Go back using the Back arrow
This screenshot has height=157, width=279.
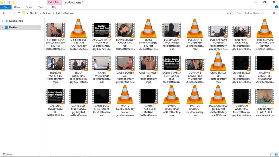click(4, 13)
